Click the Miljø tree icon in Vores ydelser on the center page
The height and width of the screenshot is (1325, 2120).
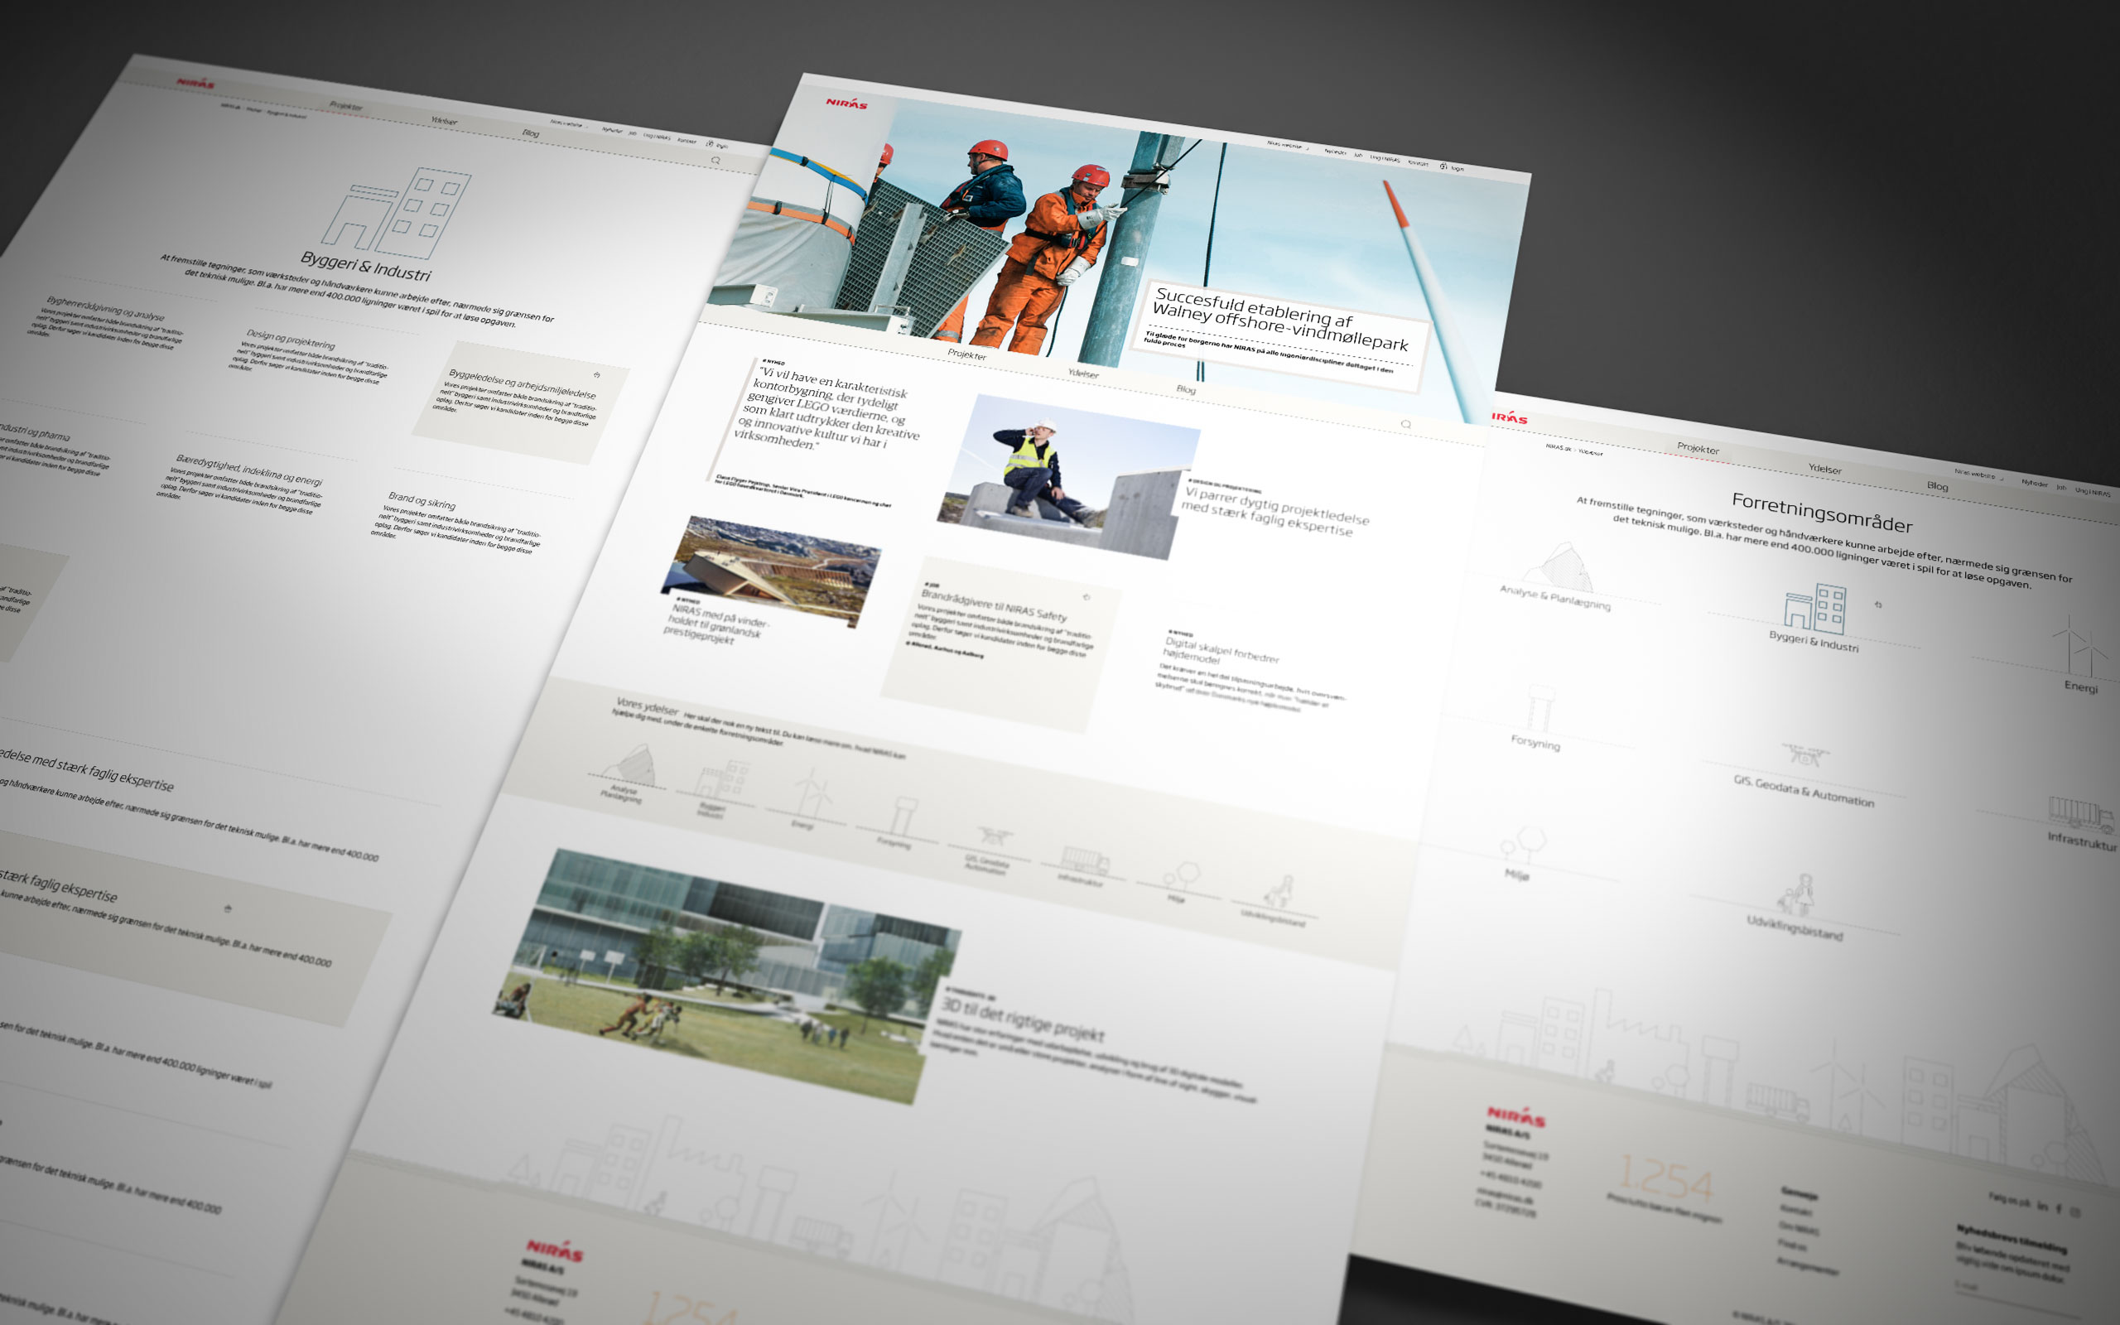[1183, 876]
